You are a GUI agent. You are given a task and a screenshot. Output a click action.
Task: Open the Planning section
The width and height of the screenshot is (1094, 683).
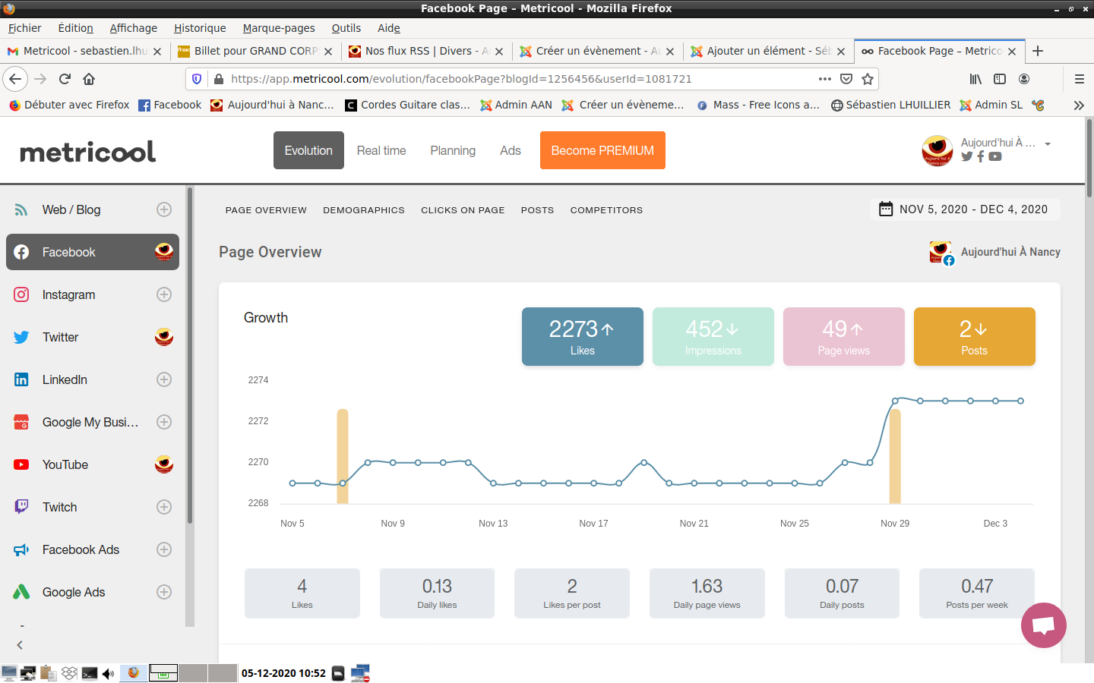tap(453, 150)
